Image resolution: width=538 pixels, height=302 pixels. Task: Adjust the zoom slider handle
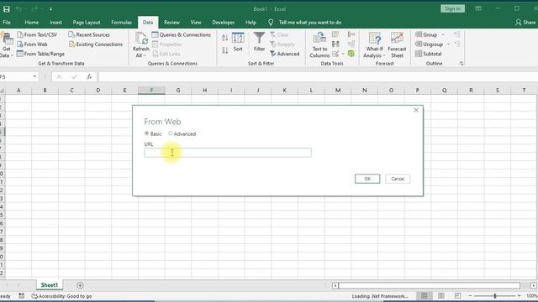click(x=495, y=295)
